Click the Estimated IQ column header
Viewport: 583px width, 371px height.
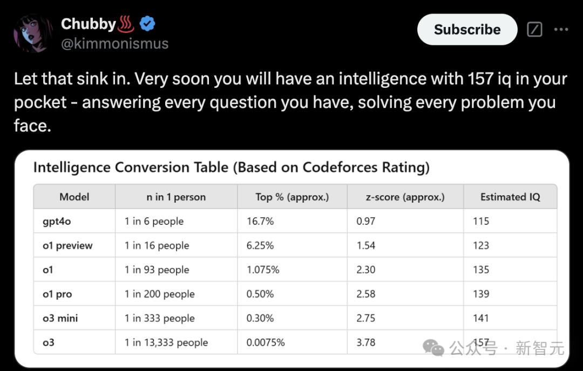(x=510, y=197)
